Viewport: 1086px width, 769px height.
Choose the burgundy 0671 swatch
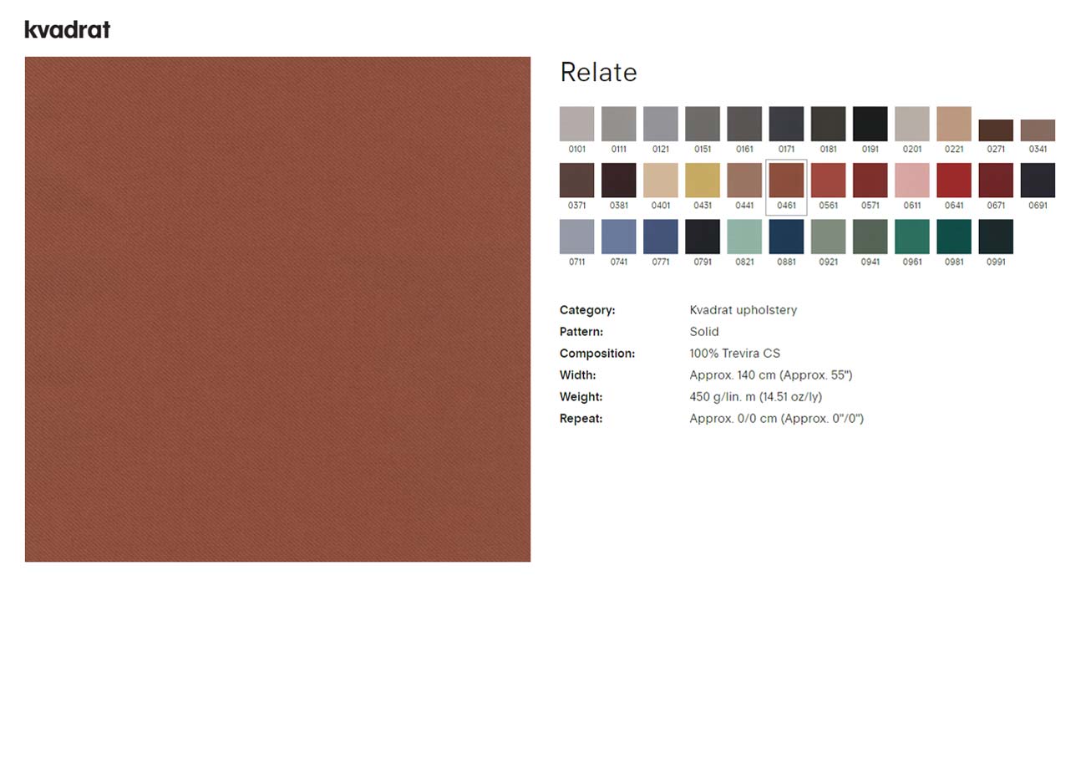996,181
